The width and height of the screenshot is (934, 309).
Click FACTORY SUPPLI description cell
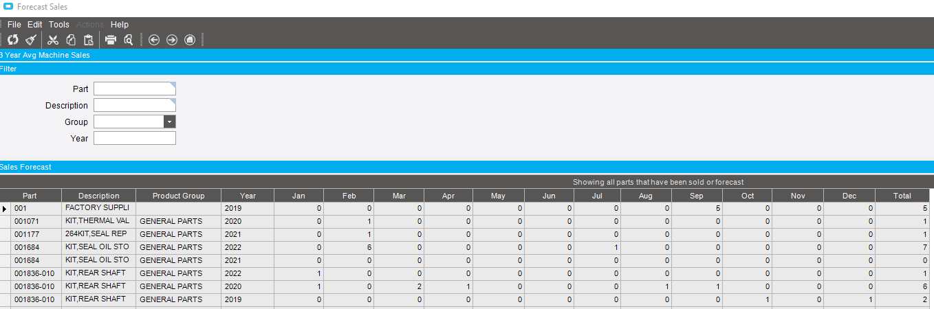coord(99,208)
